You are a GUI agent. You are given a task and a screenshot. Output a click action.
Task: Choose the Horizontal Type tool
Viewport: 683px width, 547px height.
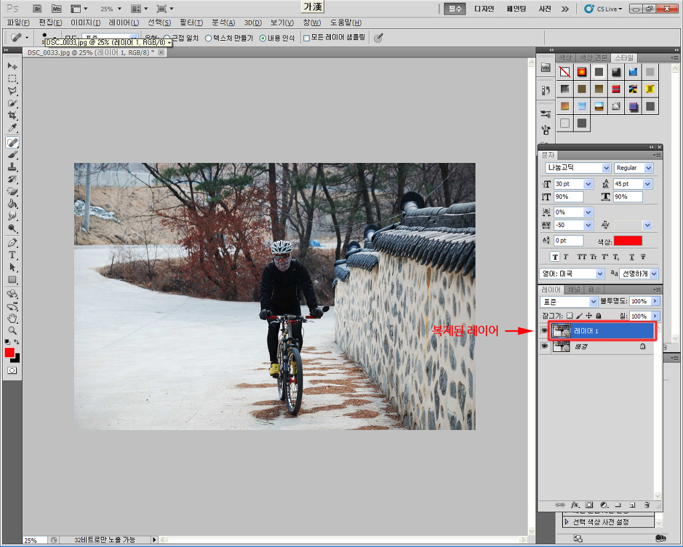tap(12, 255)
